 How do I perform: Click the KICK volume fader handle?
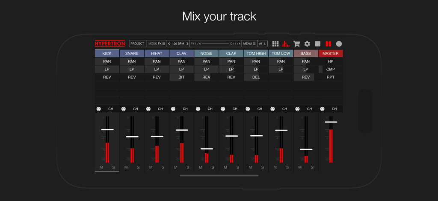click(x=107, y=129)
